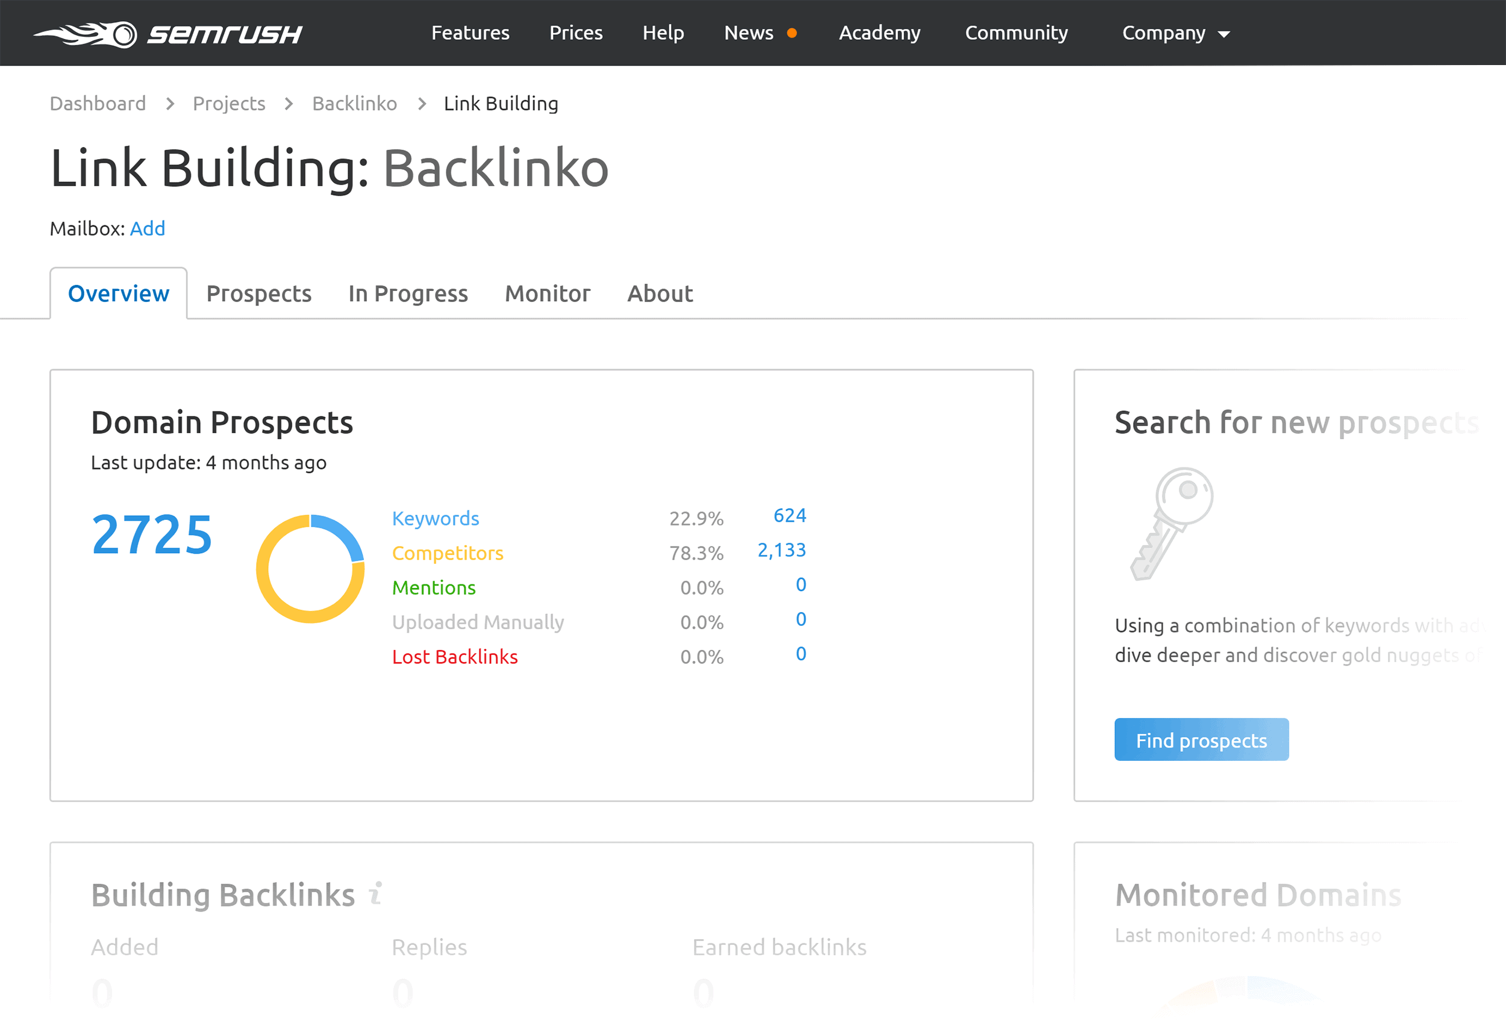The image size is (1506, 1026).
Task: Open the Uploaded Manually prospects link
Action: (478, 622)
